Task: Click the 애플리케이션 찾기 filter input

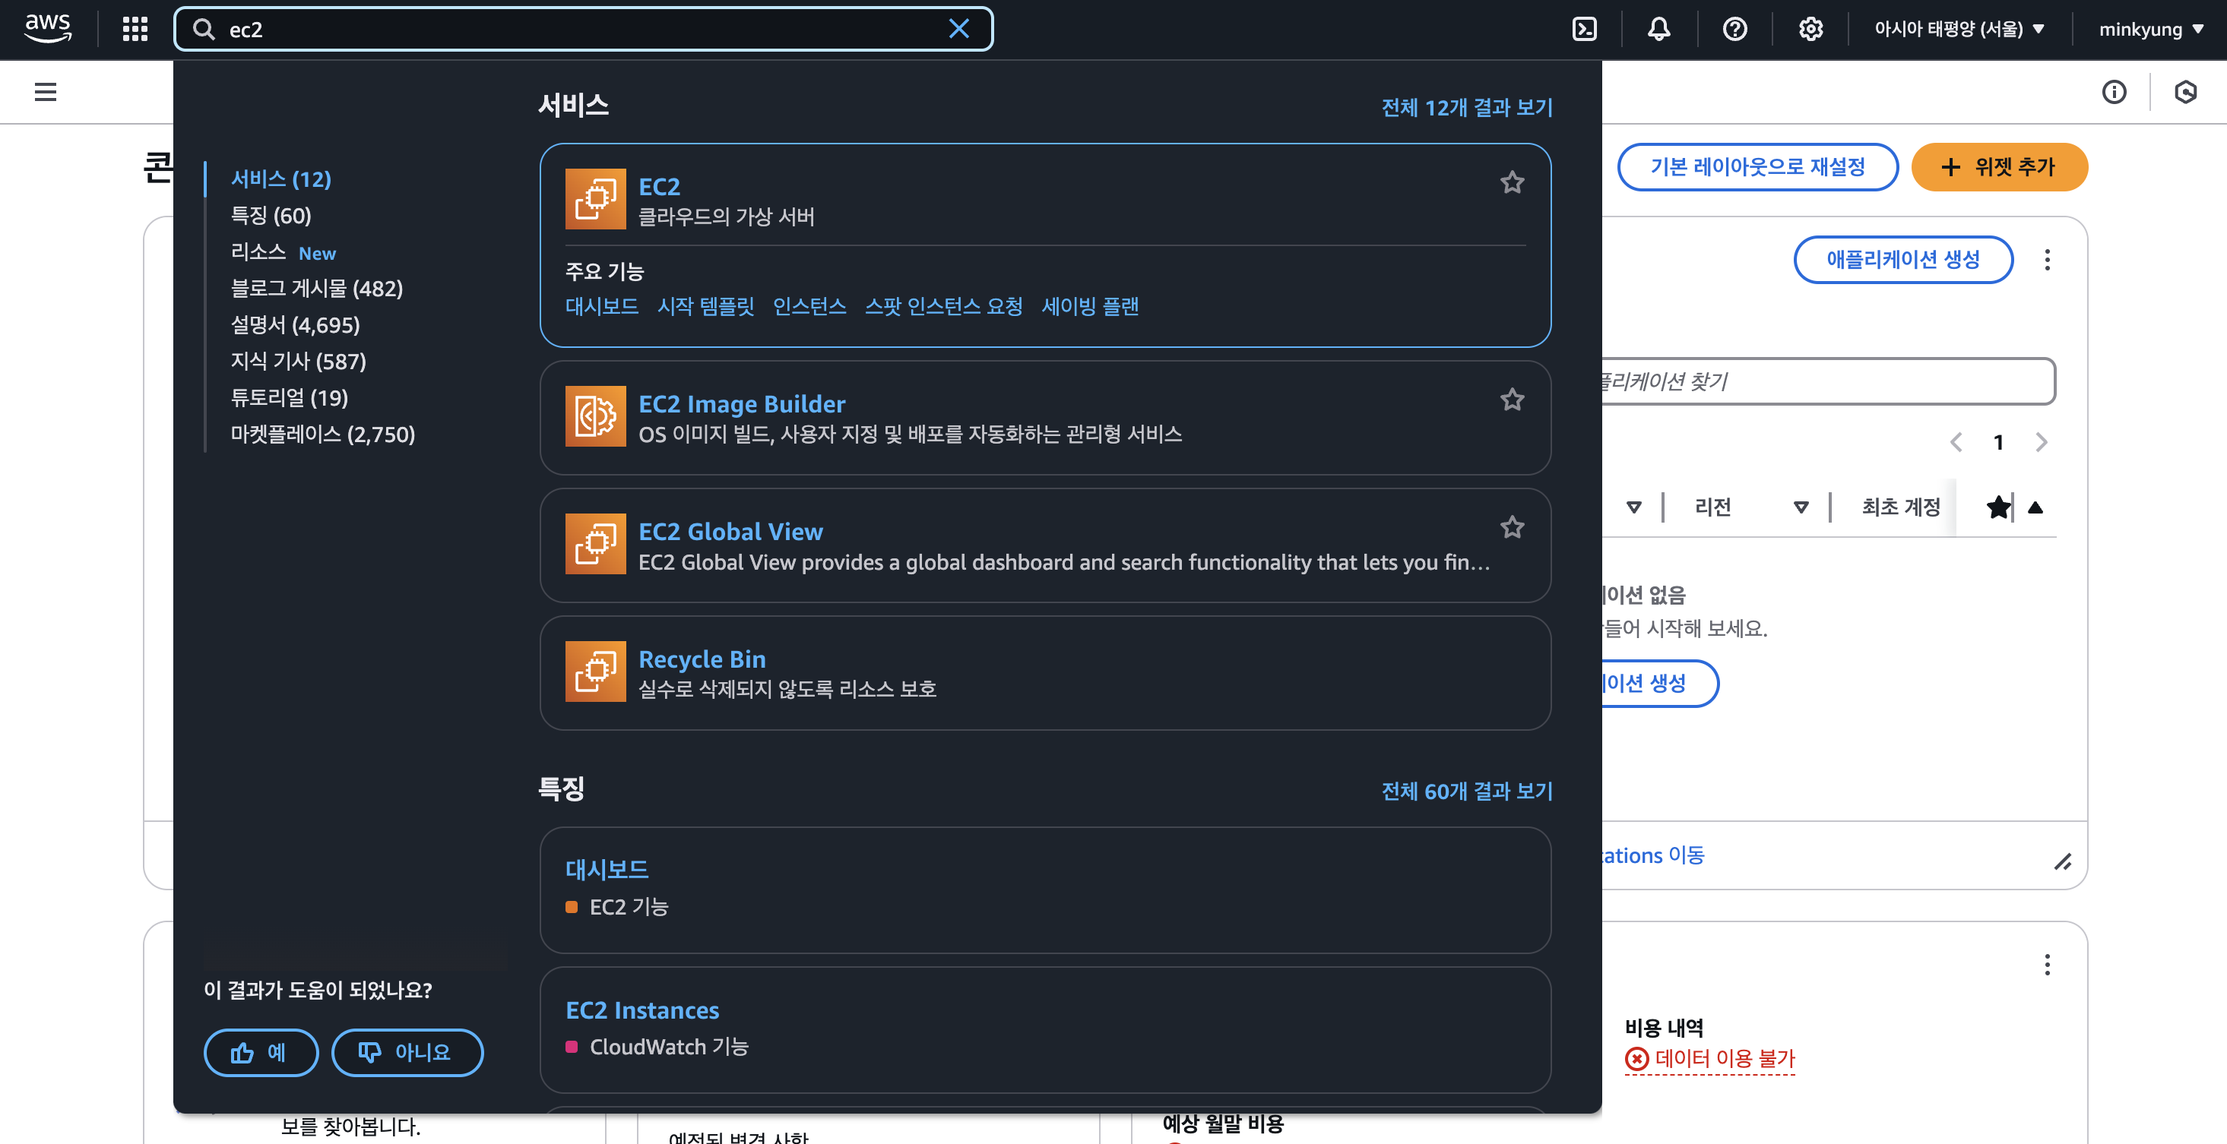Action: (1829, 381)
